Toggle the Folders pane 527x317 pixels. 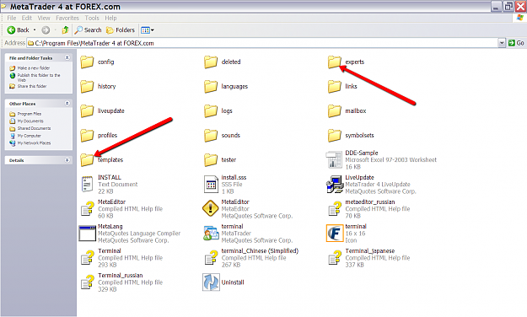pyautogui.click(x=121, y=30)
